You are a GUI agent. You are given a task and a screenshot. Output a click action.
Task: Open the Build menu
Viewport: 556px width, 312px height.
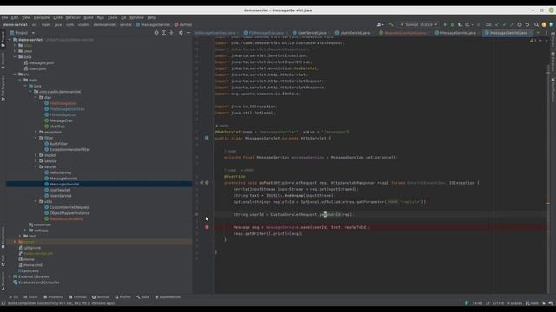click(x=89, y=17)
